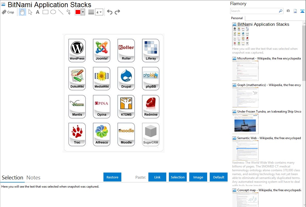Click the Restore button
Viewport: 306px width, 207px height.
112,177
